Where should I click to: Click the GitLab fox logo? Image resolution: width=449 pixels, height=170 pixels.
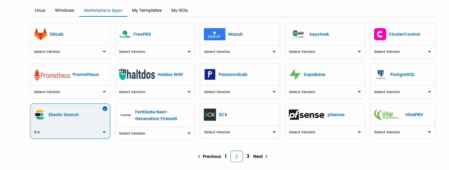pos(40,34)
